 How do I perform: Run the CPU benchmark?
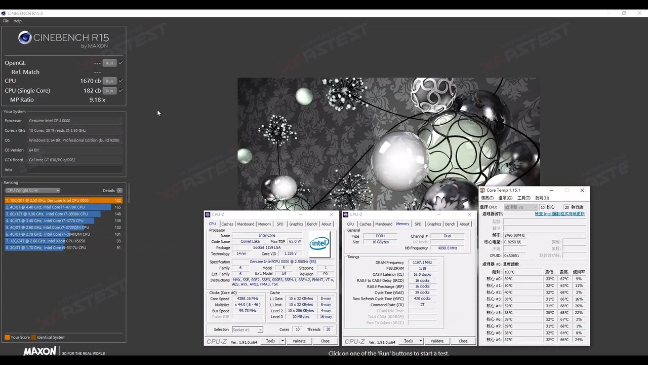[x=109, y=81]
